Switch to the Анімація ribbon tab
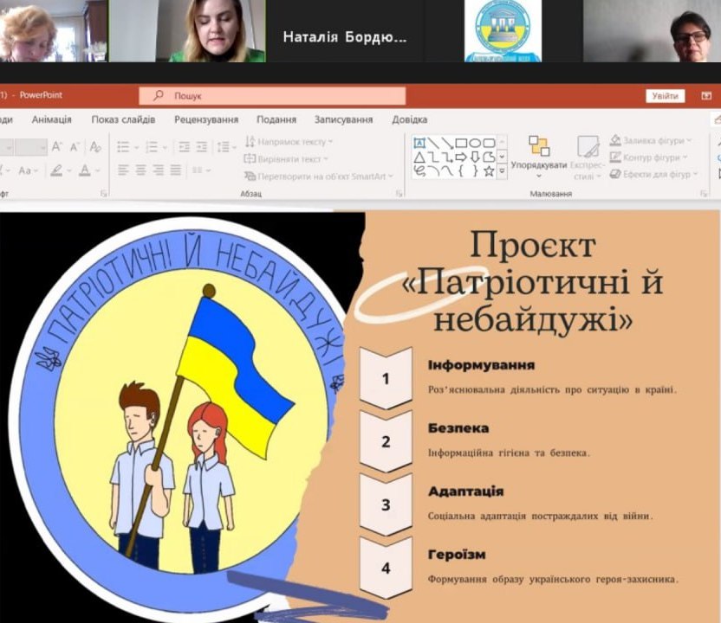Screen dimensions: 721x623 click(51, 119)
